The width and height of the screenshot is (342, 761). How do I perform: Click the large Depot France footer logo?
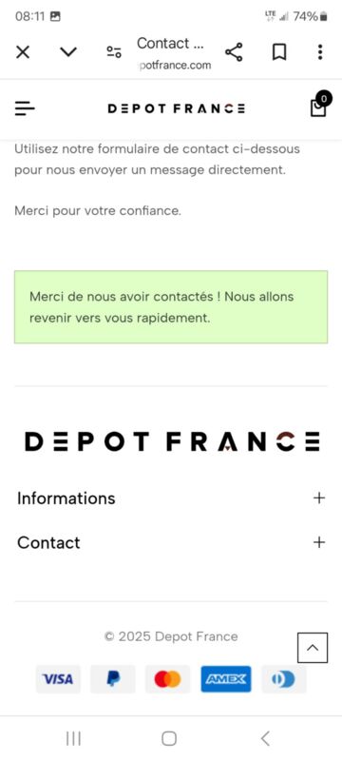(172, 441)
